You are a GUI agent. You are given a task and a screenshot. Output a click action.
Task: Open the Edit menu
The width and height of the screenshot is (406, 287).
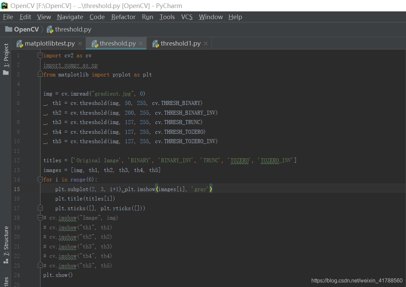[x=25, y=17]
